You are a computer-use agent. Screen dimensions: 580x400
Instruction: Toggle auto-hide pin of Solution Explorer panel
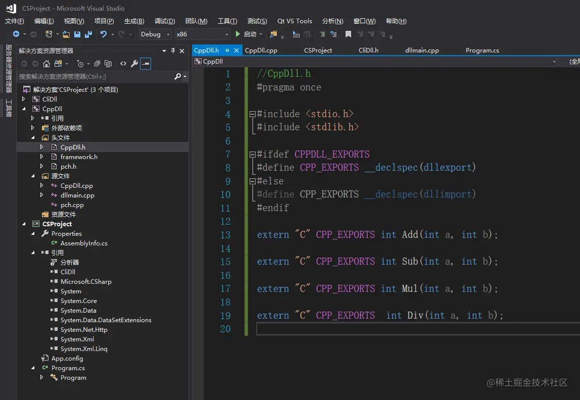coord(173,51)
